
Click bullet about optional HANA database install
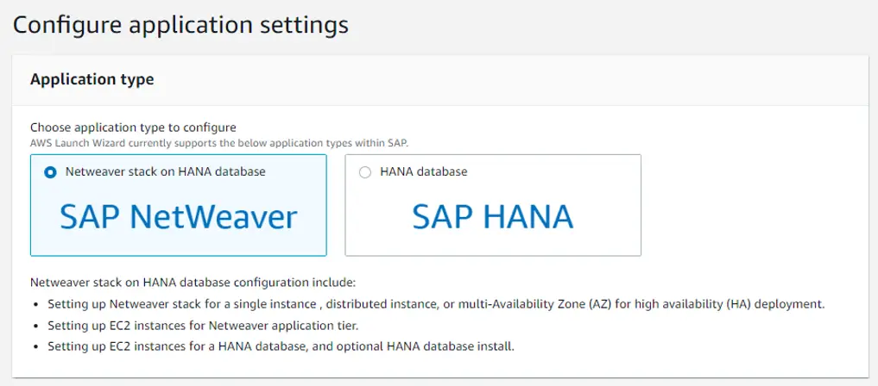click(281, 346)
